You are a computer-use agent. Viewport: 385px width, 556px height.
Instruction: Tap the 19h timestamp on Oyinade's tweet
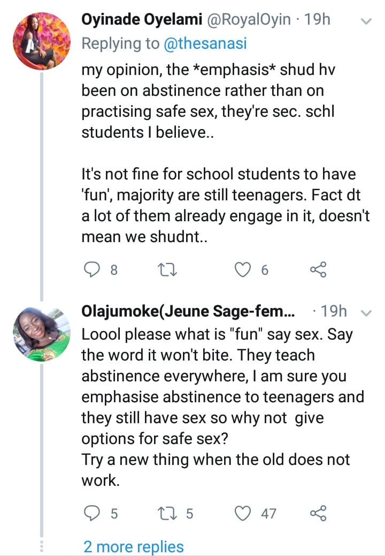(x=317, y=20)
